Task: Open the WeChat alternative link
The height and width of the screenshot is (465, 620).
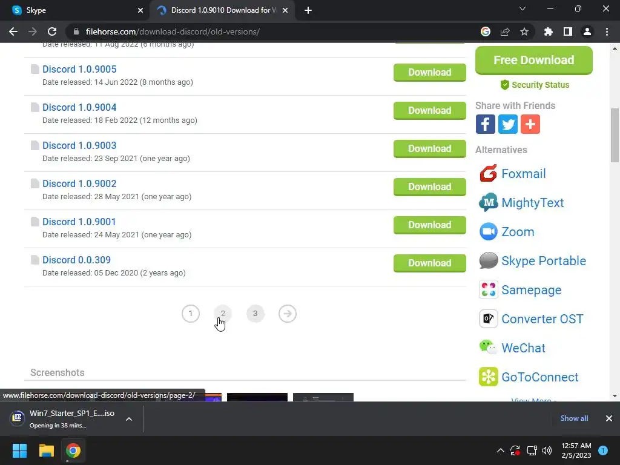Action: pyautogui.click(x=524, y=348)
